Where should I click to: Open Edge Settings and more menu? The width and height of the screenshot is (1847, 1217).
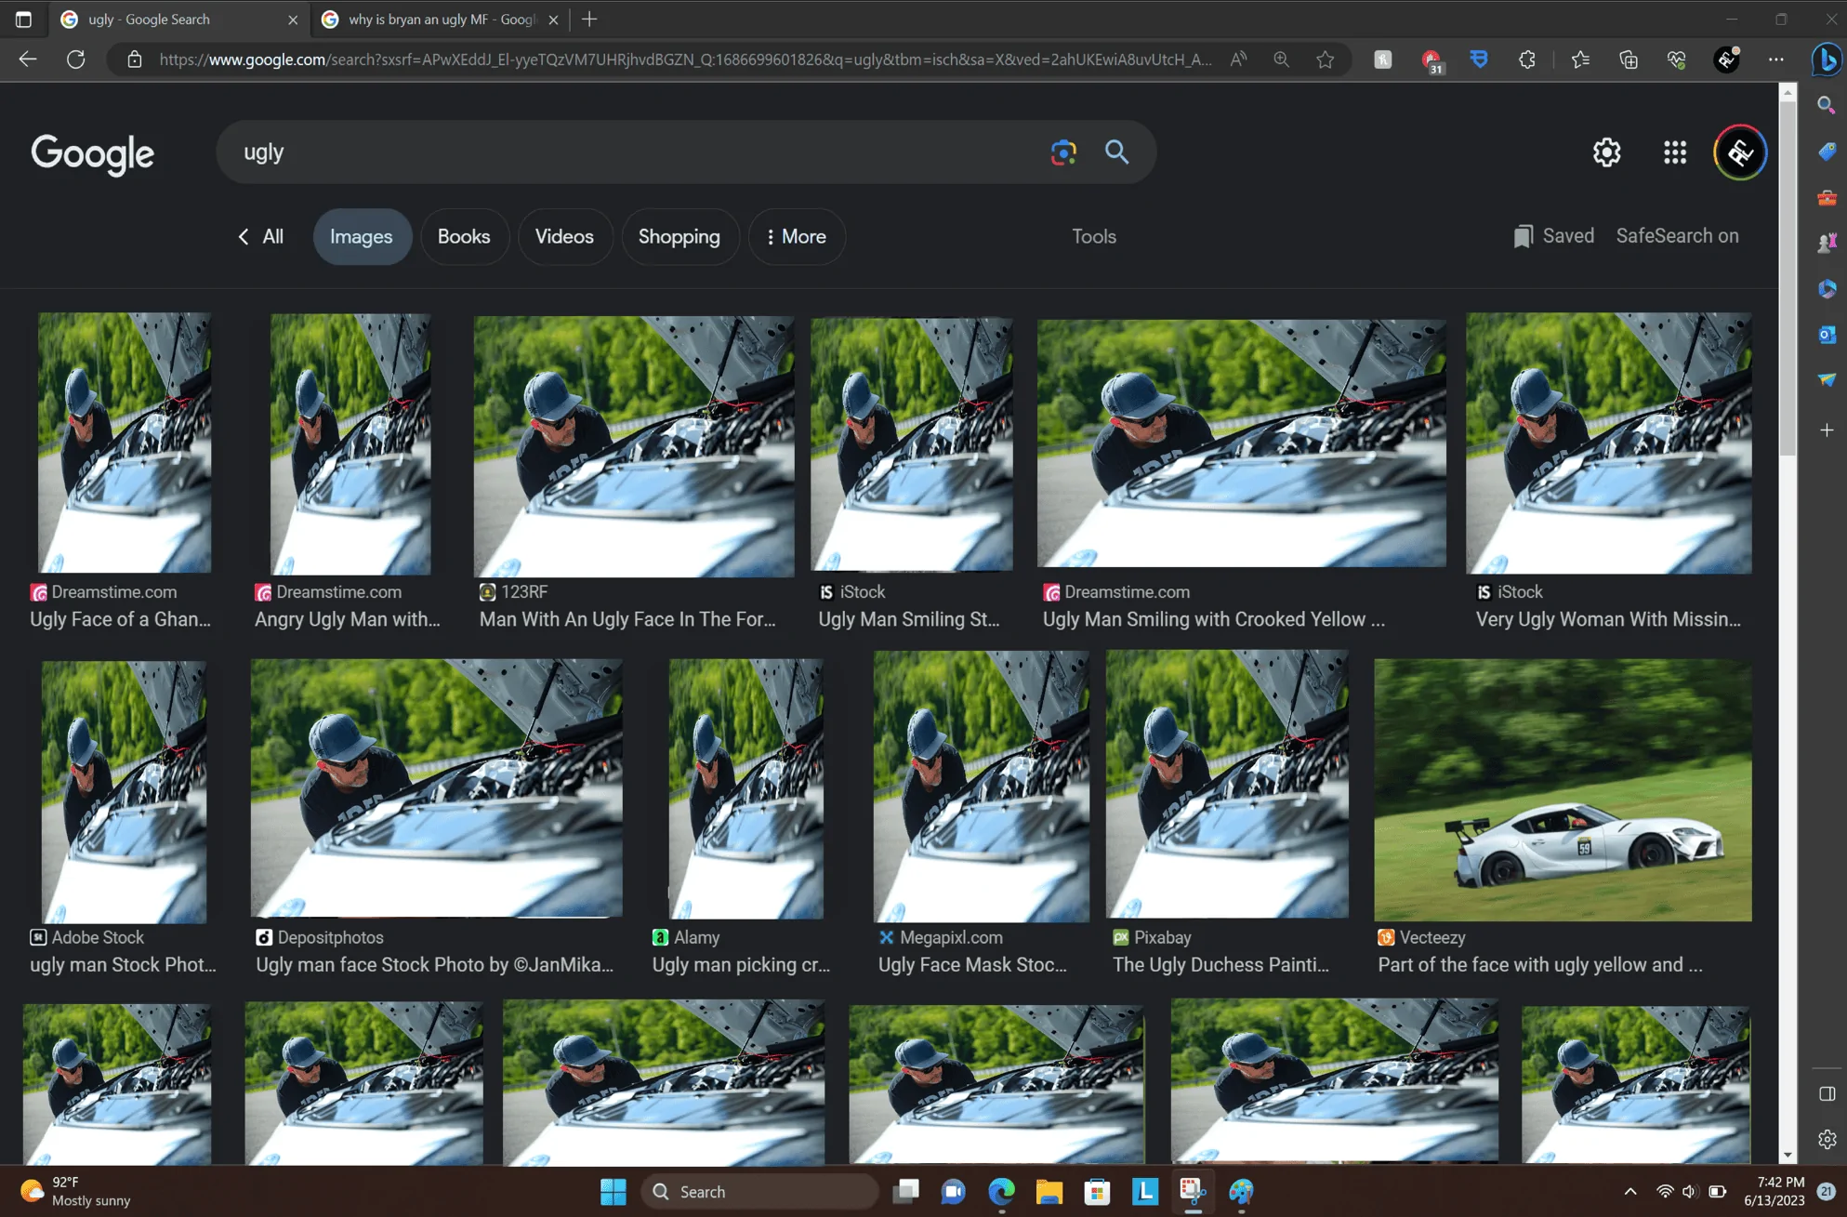tap(1775, 60)
